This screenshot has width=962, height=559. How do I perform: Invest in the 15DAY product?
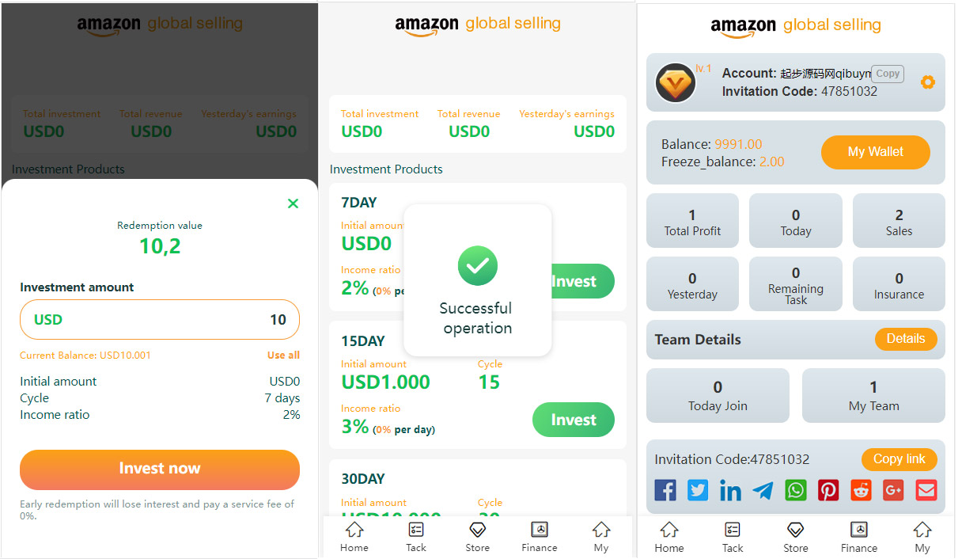point(573,420)
